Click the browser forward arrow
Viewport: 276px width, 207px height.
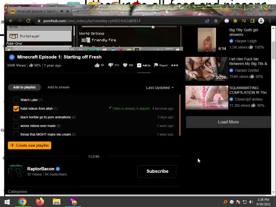coord(19,21)
